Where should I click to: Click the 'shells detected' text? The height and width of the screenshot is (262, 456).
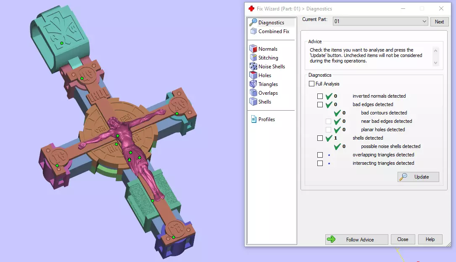tap(368, 138)
